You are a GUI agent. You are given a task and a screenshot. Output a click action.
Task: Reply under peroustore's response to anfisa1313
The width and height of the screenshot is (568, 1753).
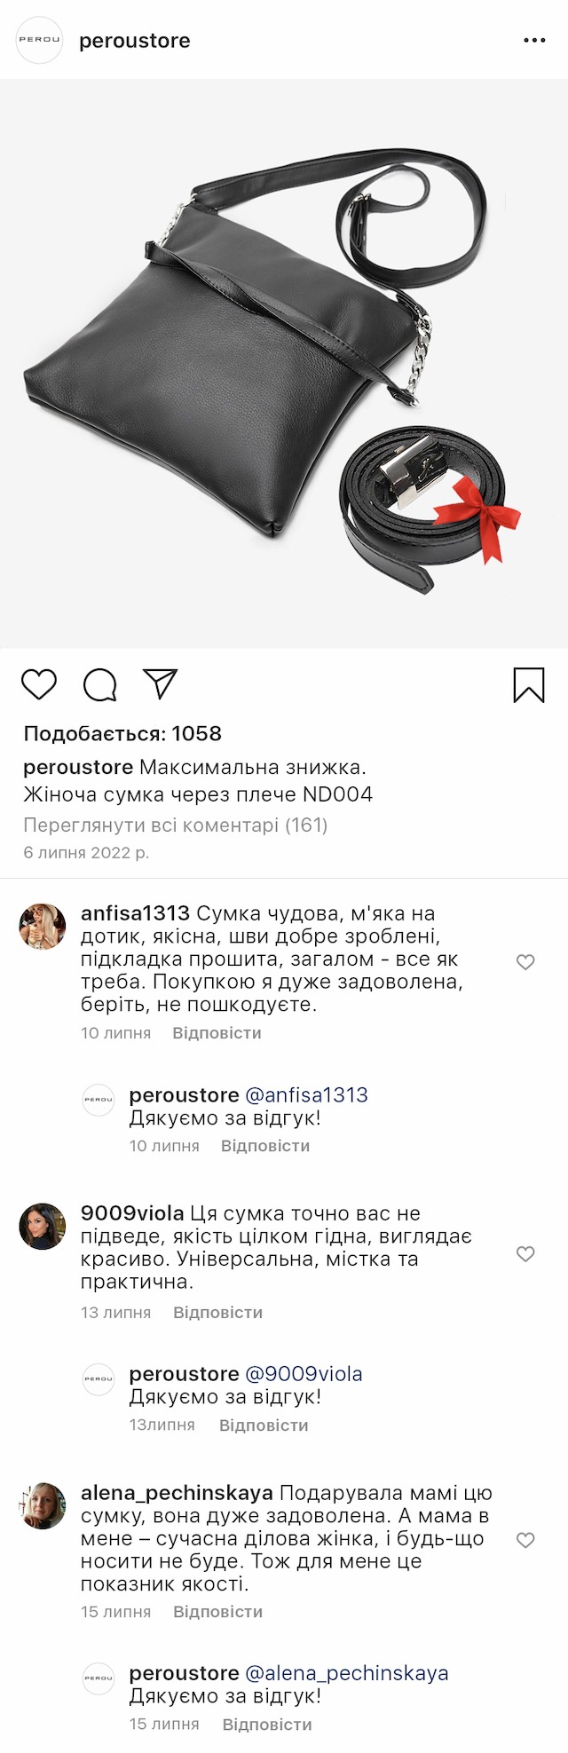click(x=265, y=1146)
